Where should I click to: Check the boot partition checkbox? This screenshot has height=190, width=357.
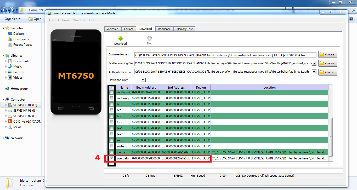(x=111, y=116)
